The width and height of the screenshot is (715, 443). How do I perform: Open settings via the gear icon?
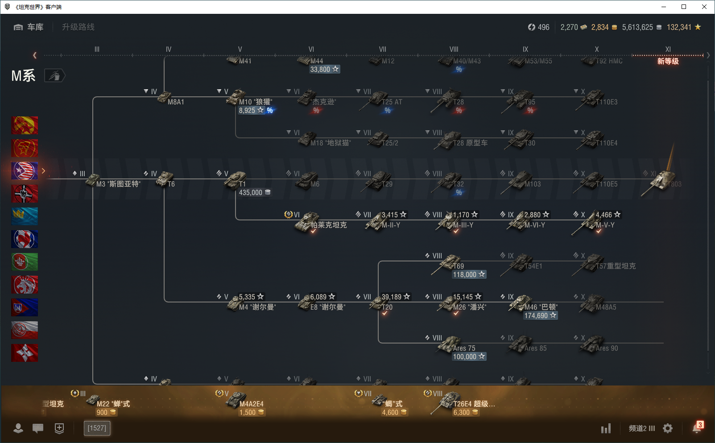668,428
